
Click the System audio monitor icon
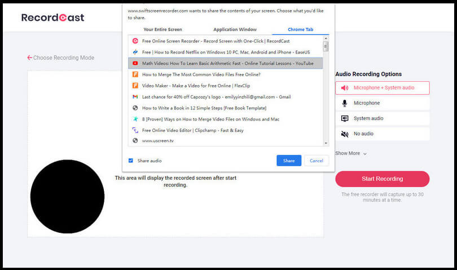click(x=345, y=118)
